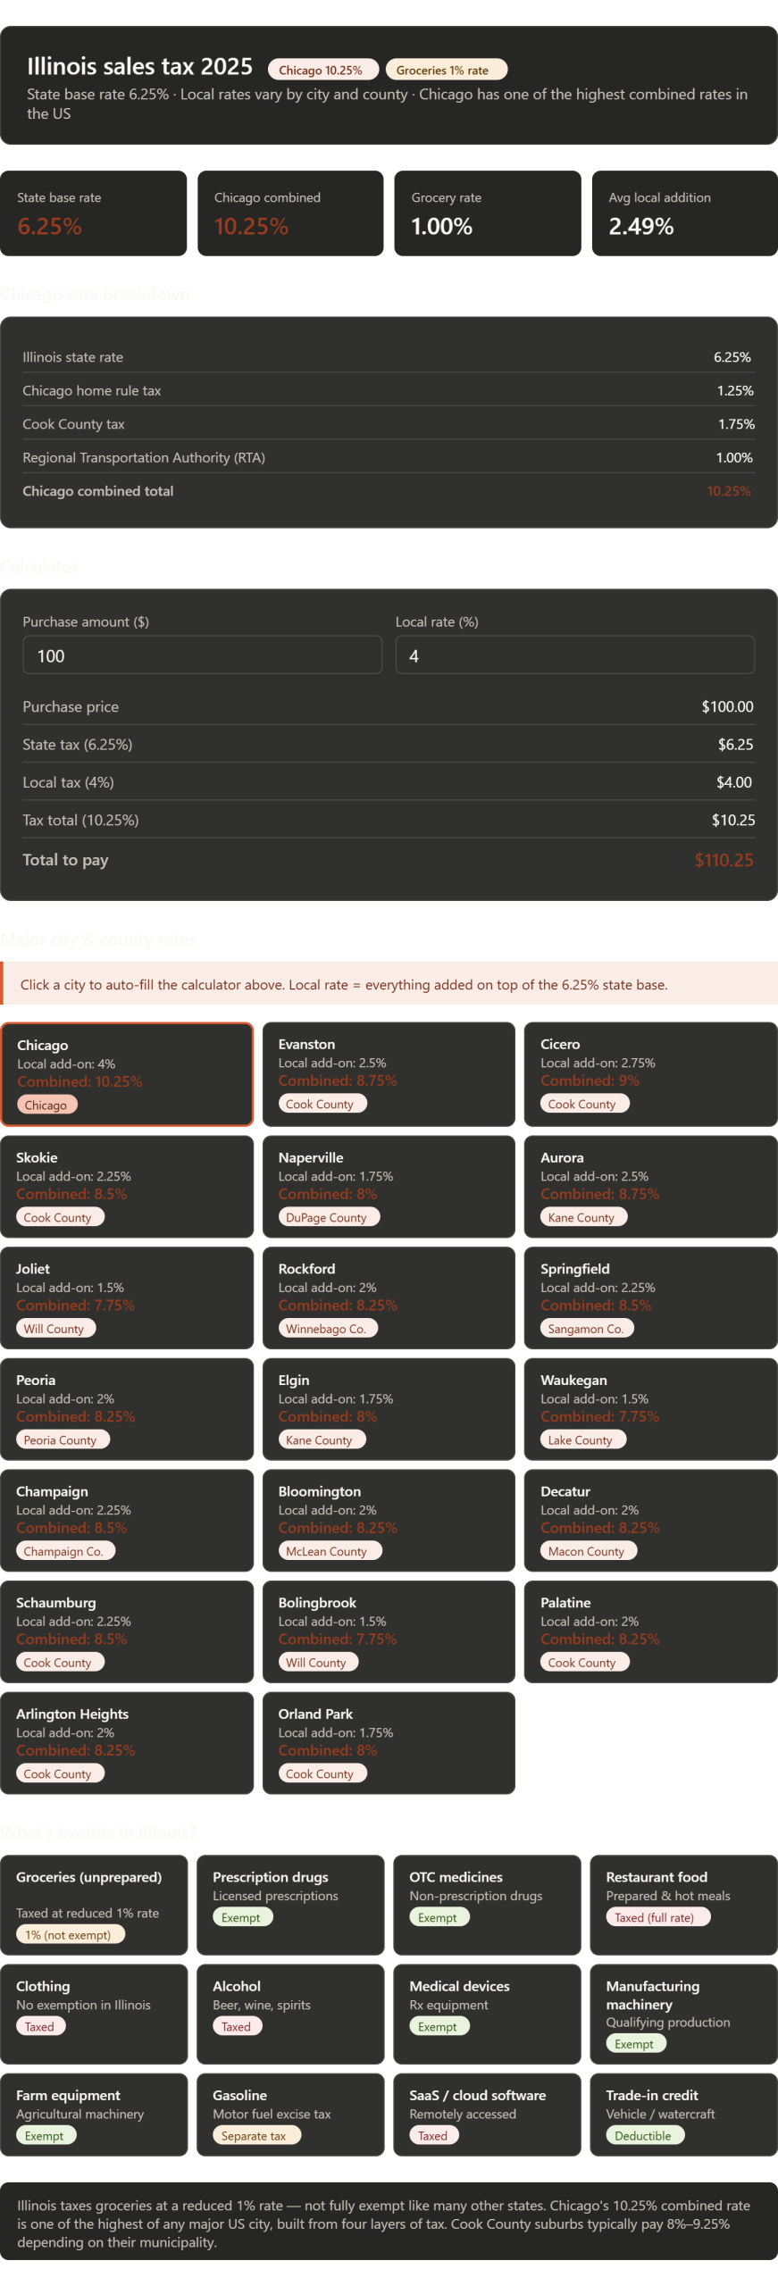Screen dimensions: 778x2286
Task: Click the Bloomington rate card
Action: coord(389,1520)
